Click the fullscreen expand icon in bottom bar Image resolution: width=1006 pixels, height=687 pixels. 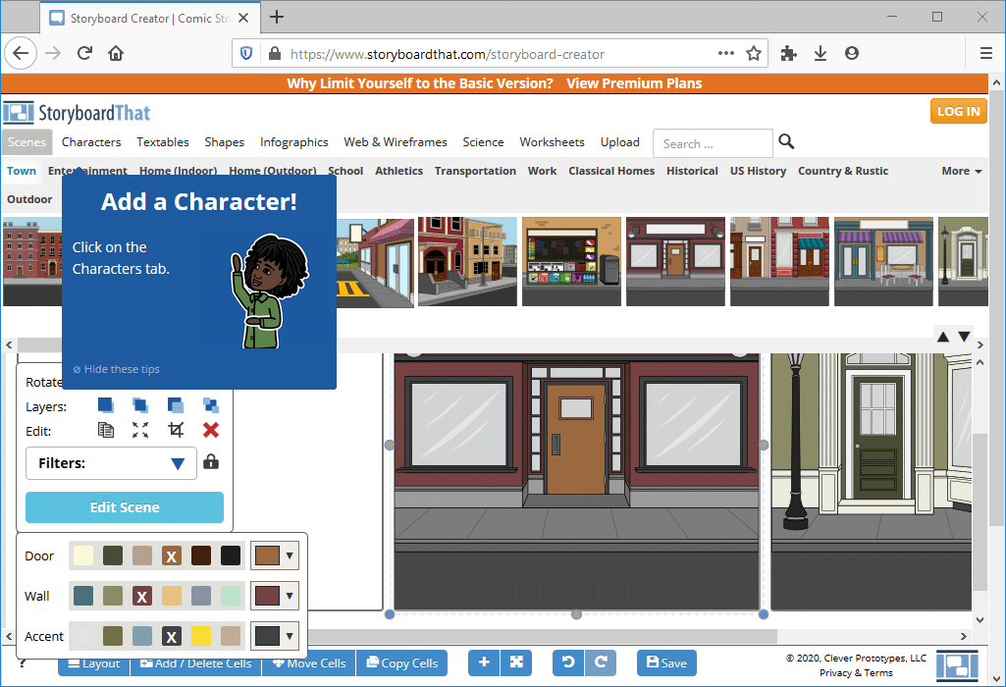tap(516, 663)
